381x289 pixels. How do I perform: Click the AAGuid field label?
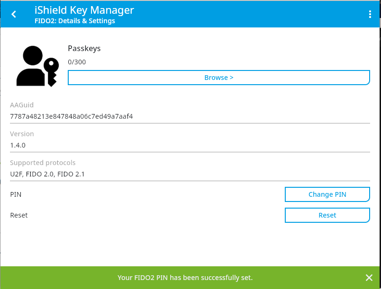(x=22, y=105)
